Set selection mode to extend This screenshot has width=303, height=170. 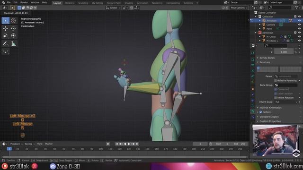pyautogui.click(x=23, y=8)
